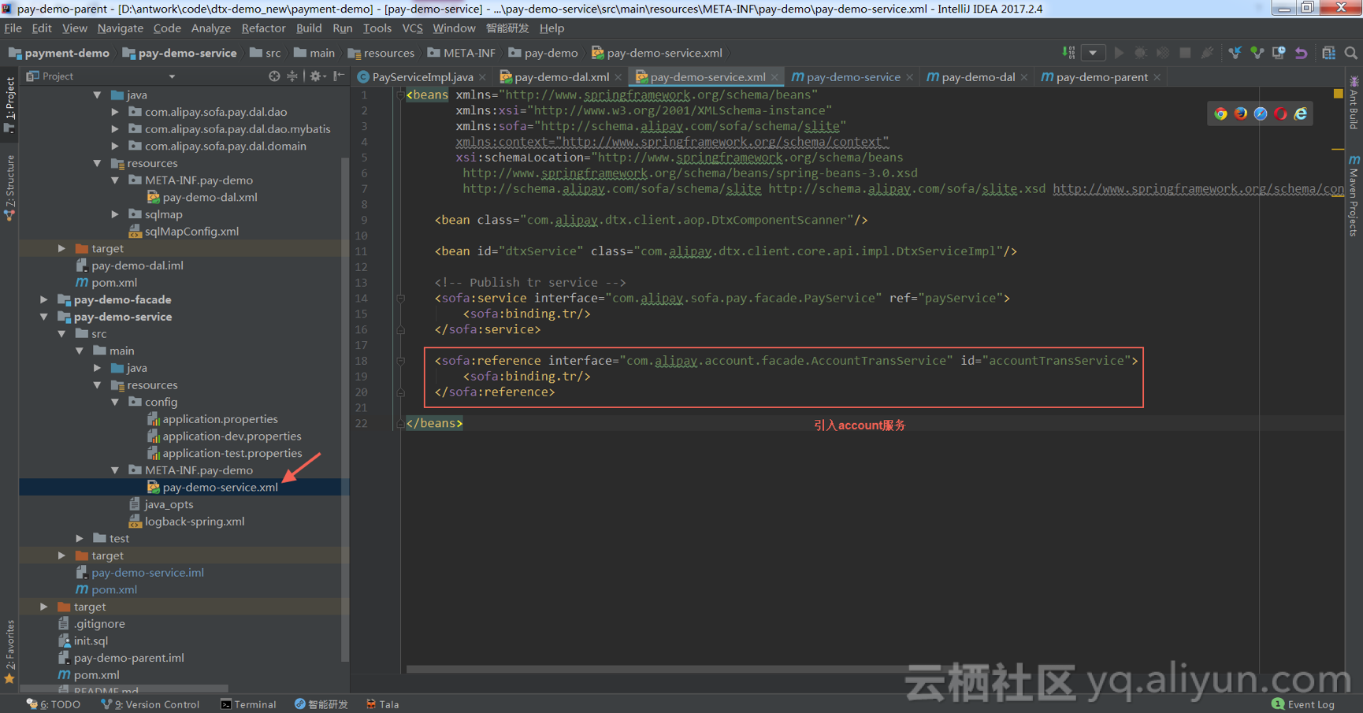Screen dimensions: 1363x713
Task: Click the Show History clock icon
Action: click(1279, 53)
